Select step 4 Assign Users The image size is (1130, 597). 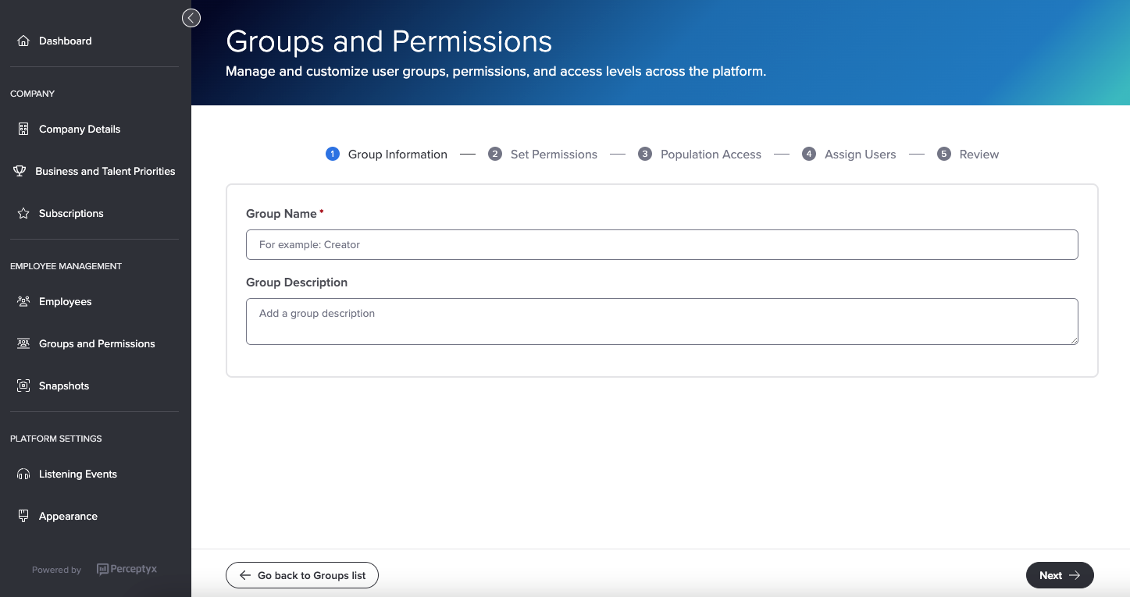point(849,155)
